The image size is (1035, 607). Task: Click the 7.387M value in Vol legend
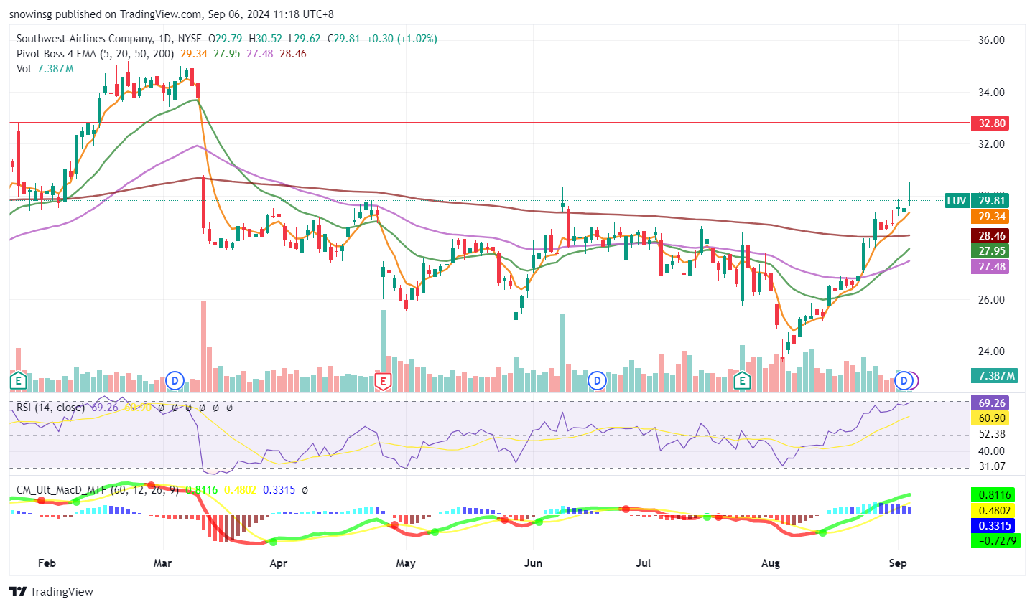point(55,69)
